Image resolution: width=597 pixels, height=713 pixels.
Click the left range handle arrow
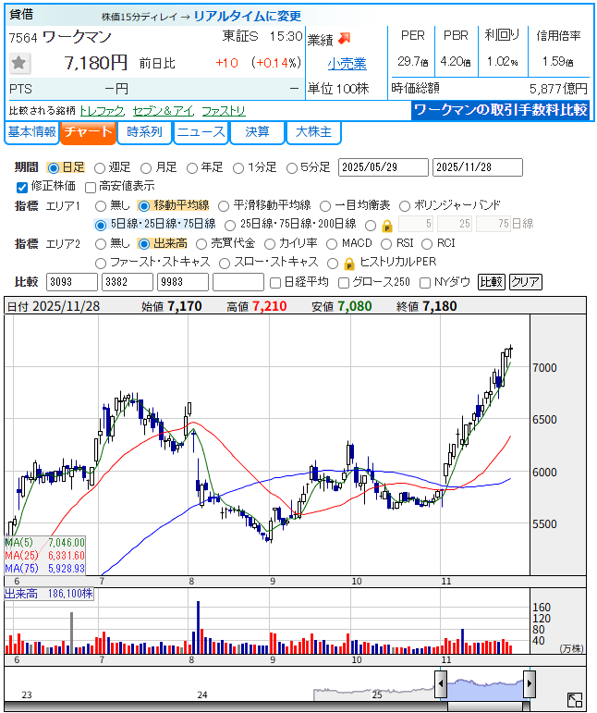440,683
